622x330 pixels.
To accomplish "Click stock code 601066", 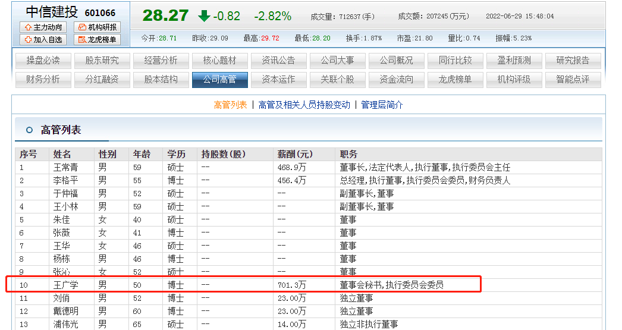I will coord(100,13).
